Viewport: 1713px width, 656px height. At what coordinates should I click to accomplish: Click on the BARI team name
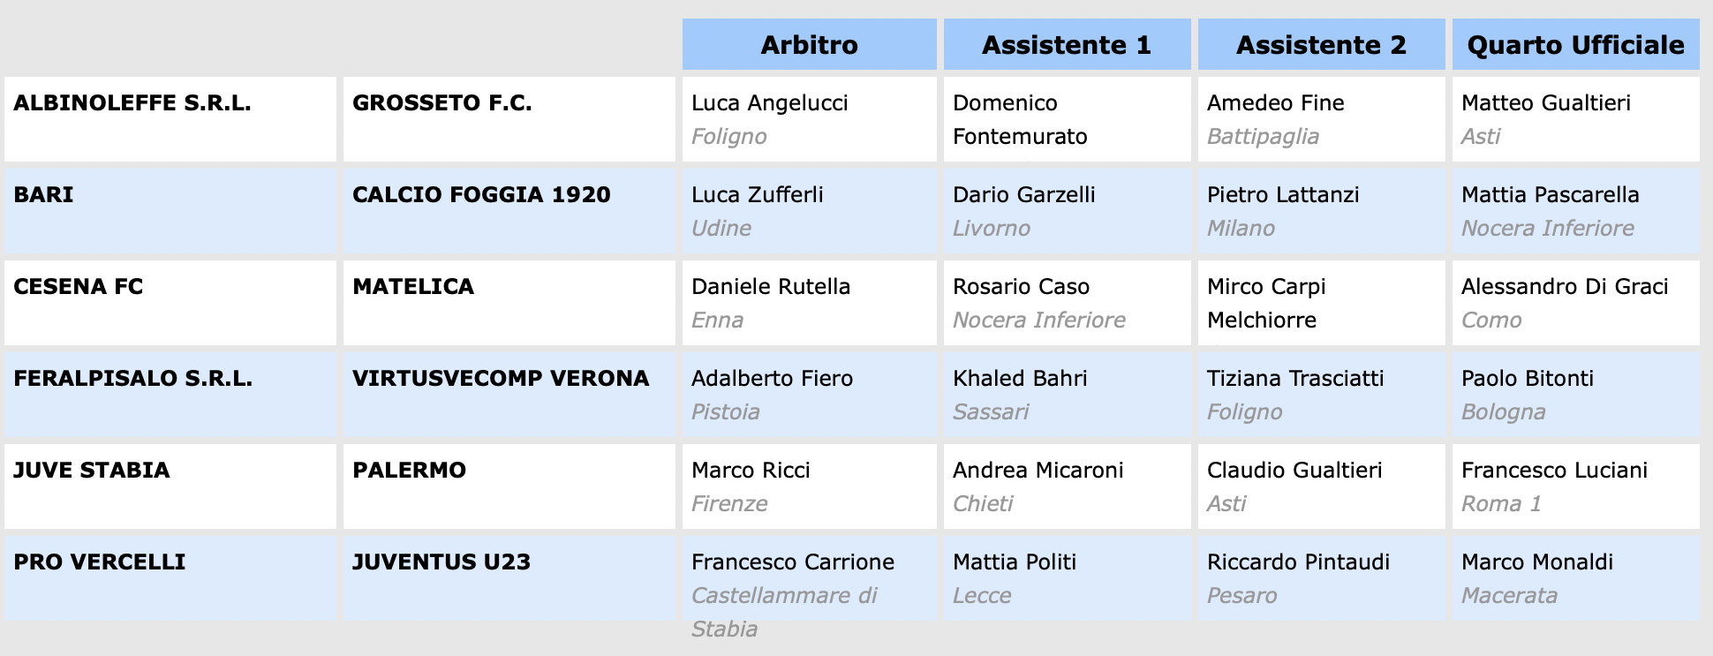(44, 195)
